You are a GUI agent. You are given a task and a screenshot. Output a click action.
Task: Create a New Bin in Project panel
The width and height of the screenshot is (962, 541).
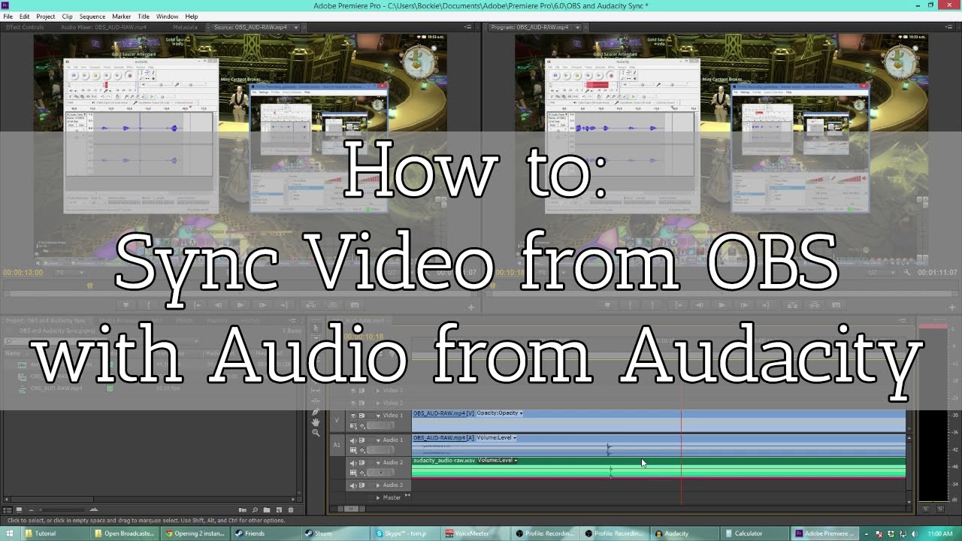pyautogui.click(x=266, y=509)
